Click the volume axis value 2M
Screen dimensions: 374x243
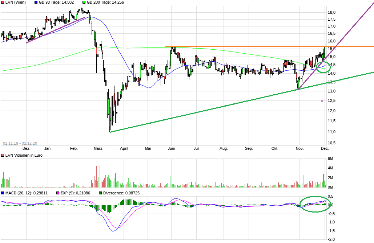click(x=330, y=178)
